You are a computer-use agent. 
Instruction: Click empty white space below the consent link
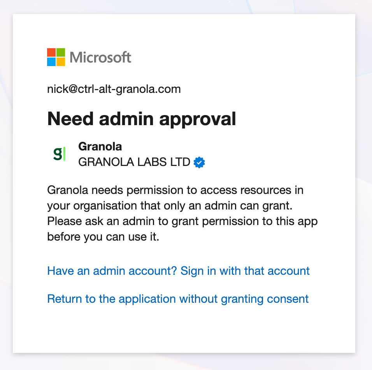(183, 330)
